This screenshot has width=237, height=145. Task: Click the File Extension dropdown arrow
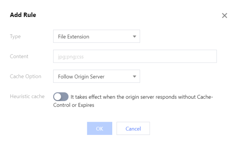(x=134, y=37)
